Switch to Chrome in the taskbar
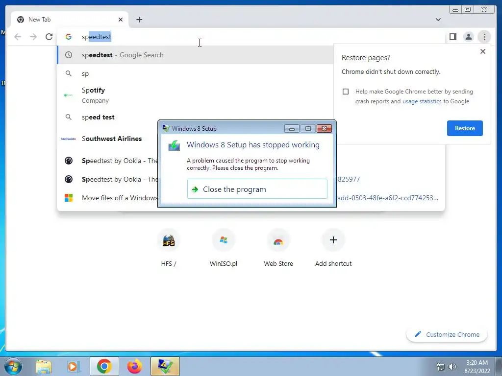 104,366
